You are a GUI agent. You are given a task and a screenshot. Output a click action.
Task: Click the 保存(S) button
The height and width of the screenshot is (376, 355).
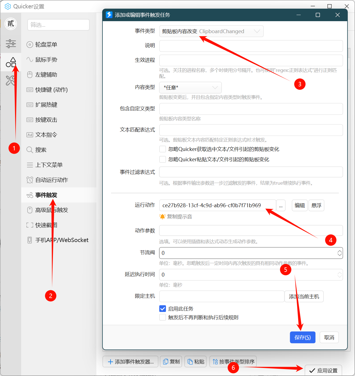pyautogui.click(x=303, y=337)
